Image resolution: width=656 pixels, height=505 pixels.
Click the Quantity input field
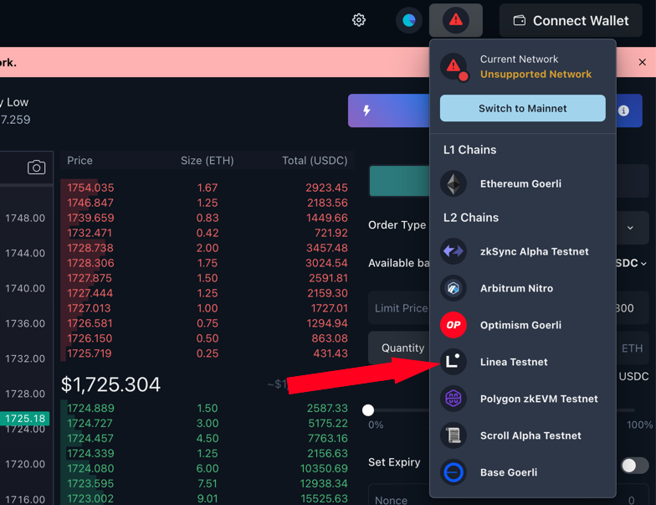pos(509,348)
